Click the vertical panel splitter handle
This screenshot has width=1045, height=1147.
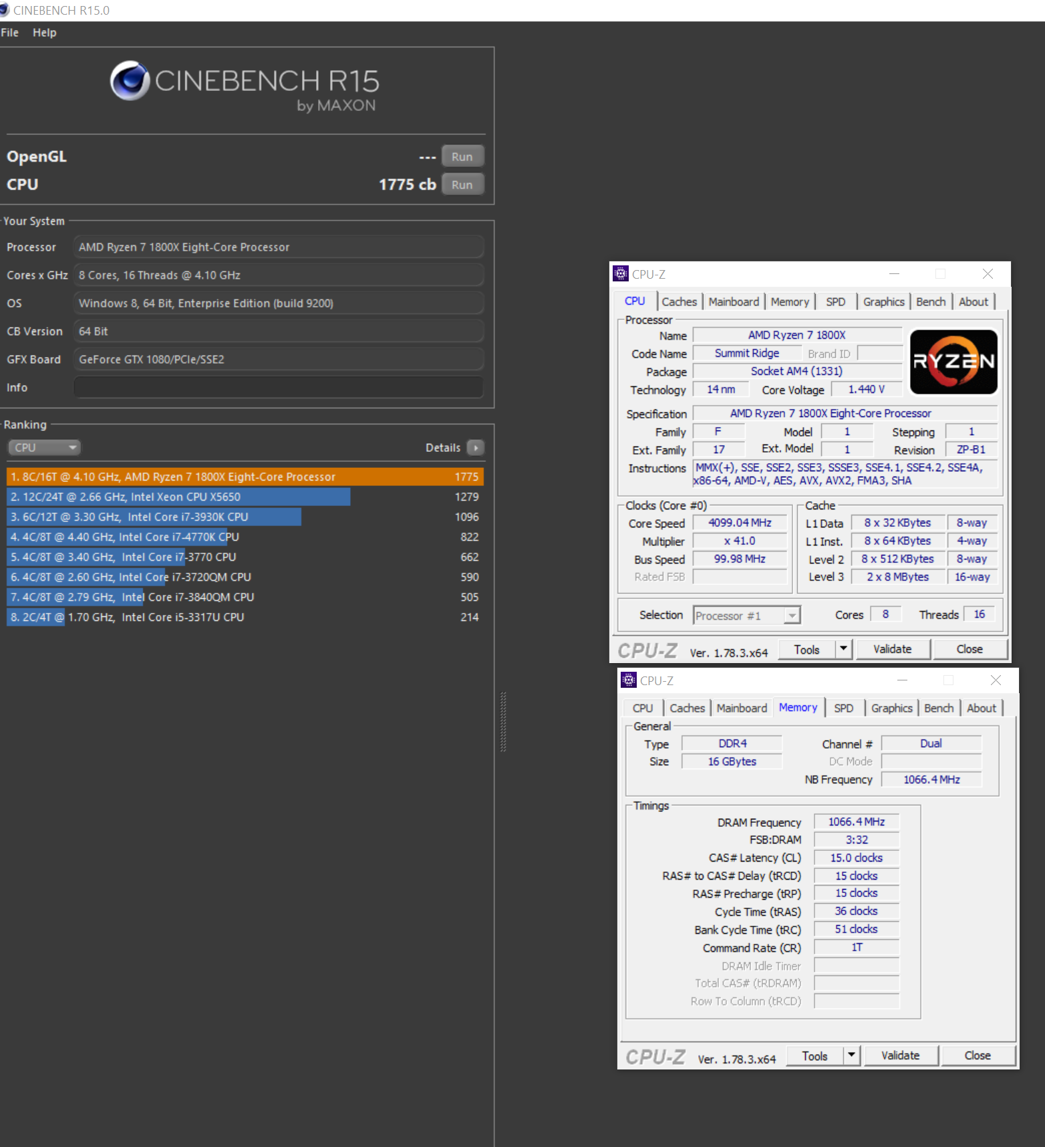click(503, 722)
